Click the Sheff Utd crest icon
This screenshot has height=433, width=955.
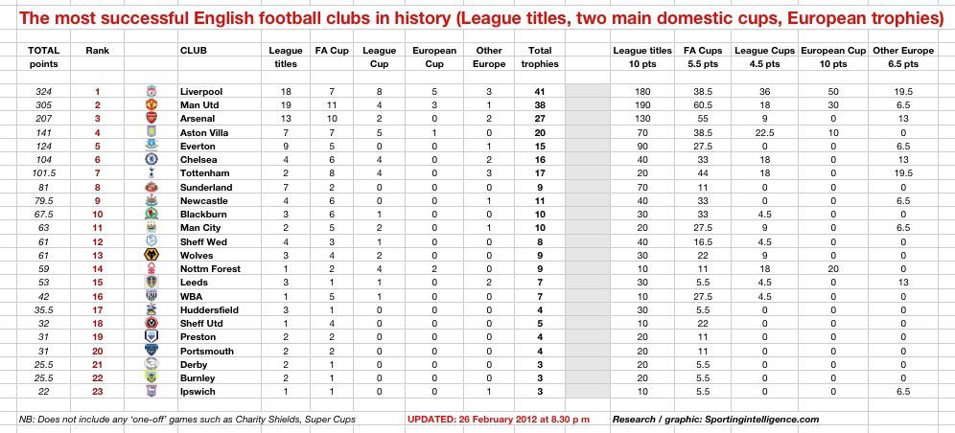(x=151, y=323)
